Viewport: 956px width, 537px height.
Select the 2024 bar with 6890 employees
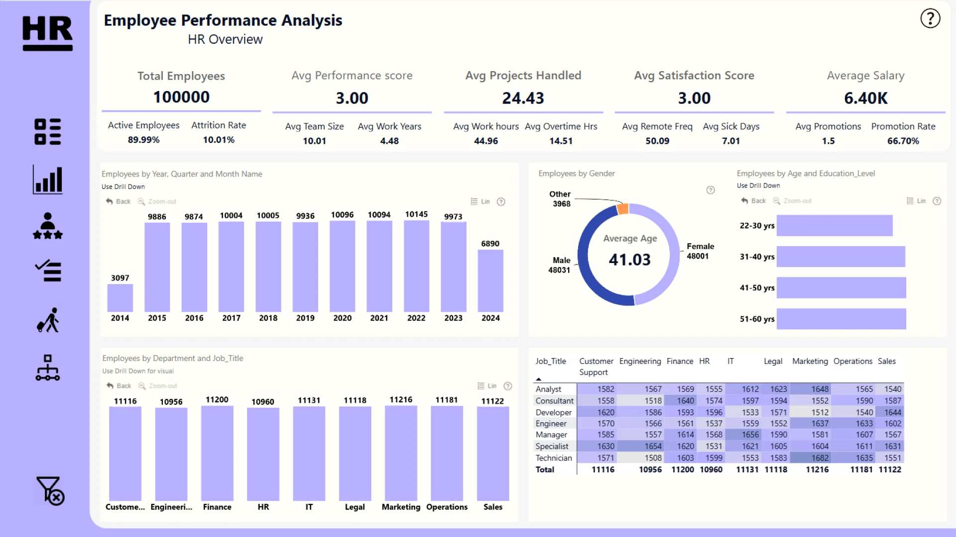pyautogui.click(x=490, y=280)
